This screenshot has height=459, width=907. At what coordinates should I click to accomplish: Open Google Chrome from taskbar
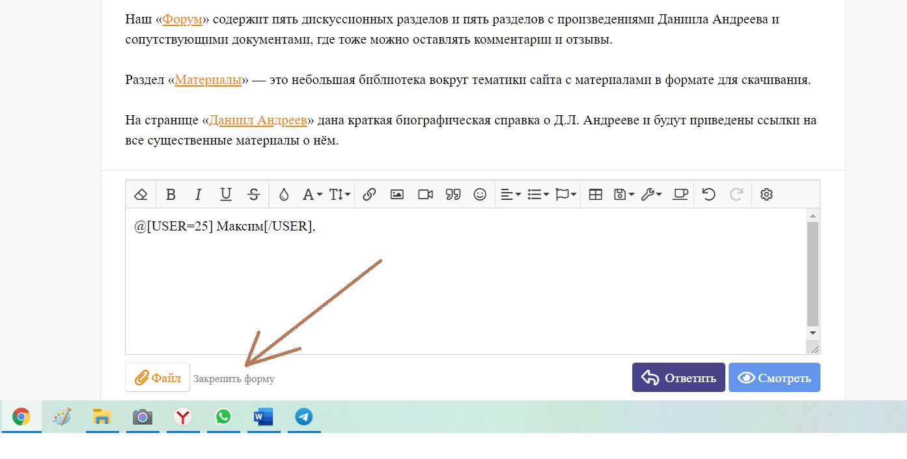(x=21, y=417)
